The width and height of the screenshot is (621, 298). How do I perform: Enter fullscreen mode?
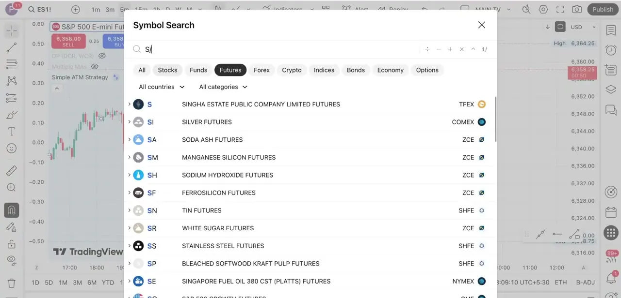pyautogui.click(x=560, y=9)
